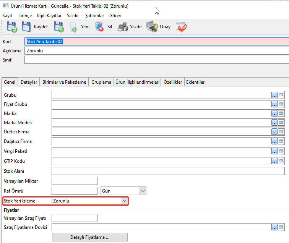Click into the Varsayılan Miktar field

click(75, 181)
